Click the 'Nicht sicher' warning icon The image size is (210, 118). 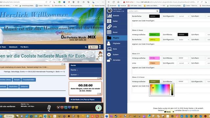[124, 2]
